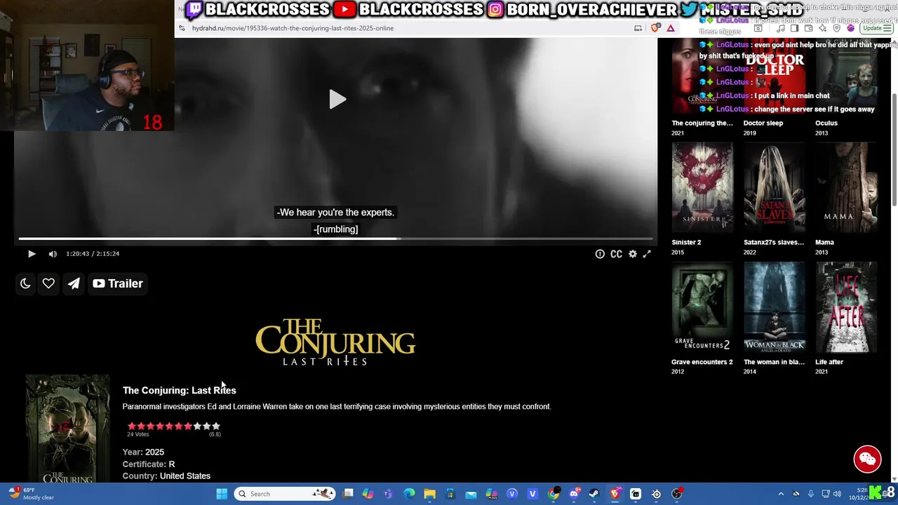Open the Windows Start menu
Image resolution: width=898 pixels, height=505 pixels.
coord(222,494)
